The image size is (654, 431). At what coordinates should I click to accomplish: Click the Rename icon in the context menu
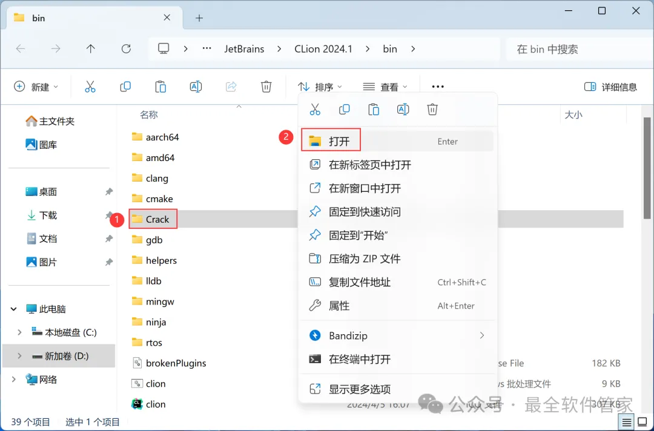click(403, 110)
